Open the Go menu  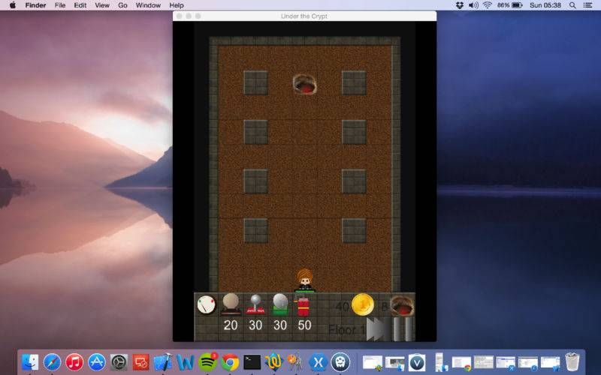(x=122, y=5)
